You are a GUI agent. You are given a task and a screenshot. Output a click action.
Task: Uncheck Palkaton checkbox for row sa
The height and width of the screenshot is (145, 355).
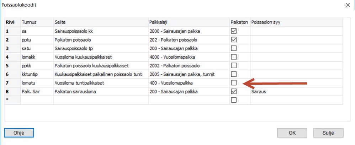coord(234,31)
